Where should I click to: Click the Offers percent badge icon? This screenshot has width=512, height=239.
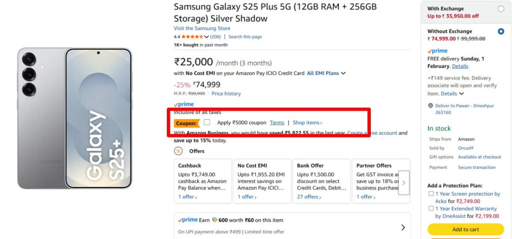(178, 151)
